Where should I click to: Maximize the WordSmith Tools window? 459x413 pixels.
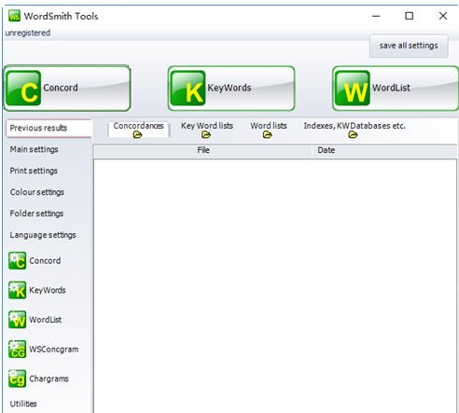tap(410, 16)
